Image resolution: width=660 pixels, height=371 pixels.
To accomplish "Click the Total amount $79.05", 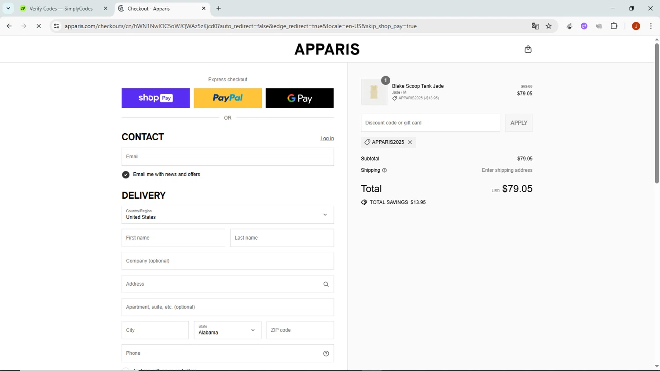I will pos(517,189).
